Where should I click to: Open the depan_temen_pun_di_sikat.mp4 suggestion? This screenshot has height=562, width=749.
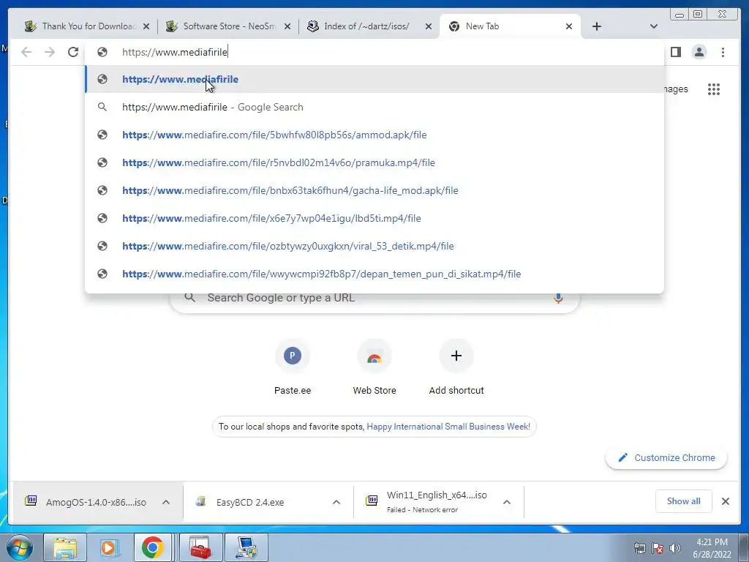pyautogui.click(x=374, y=274)
